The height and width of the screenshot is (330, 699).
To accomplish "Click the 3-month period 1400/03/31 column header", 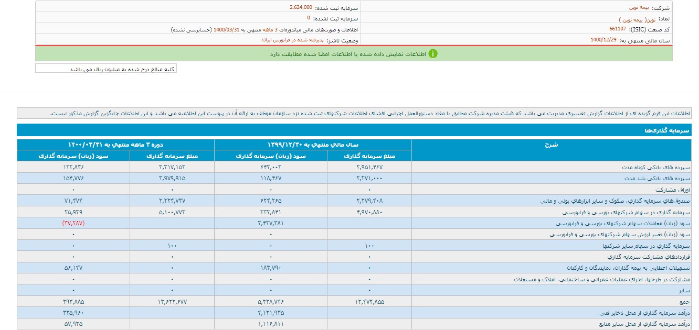I will (115, 144).
